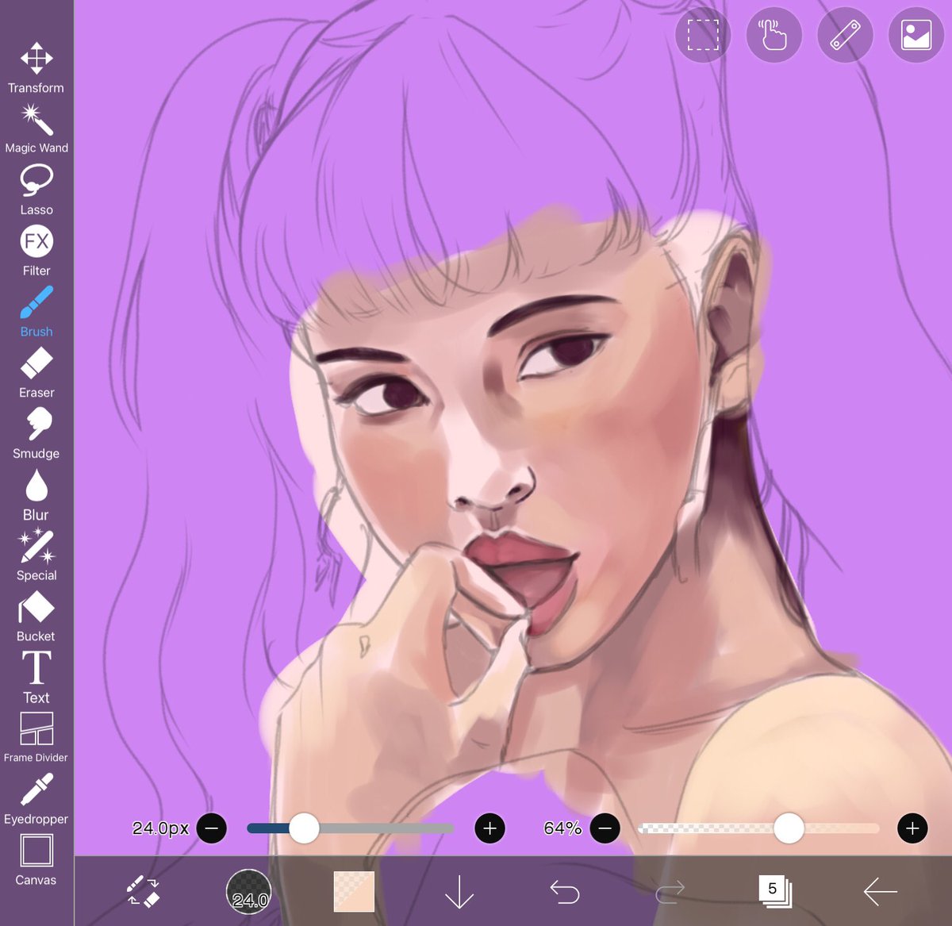952x926 pixels.
Task: Decrease opacity with minus button
Action: tap(605, 828)
